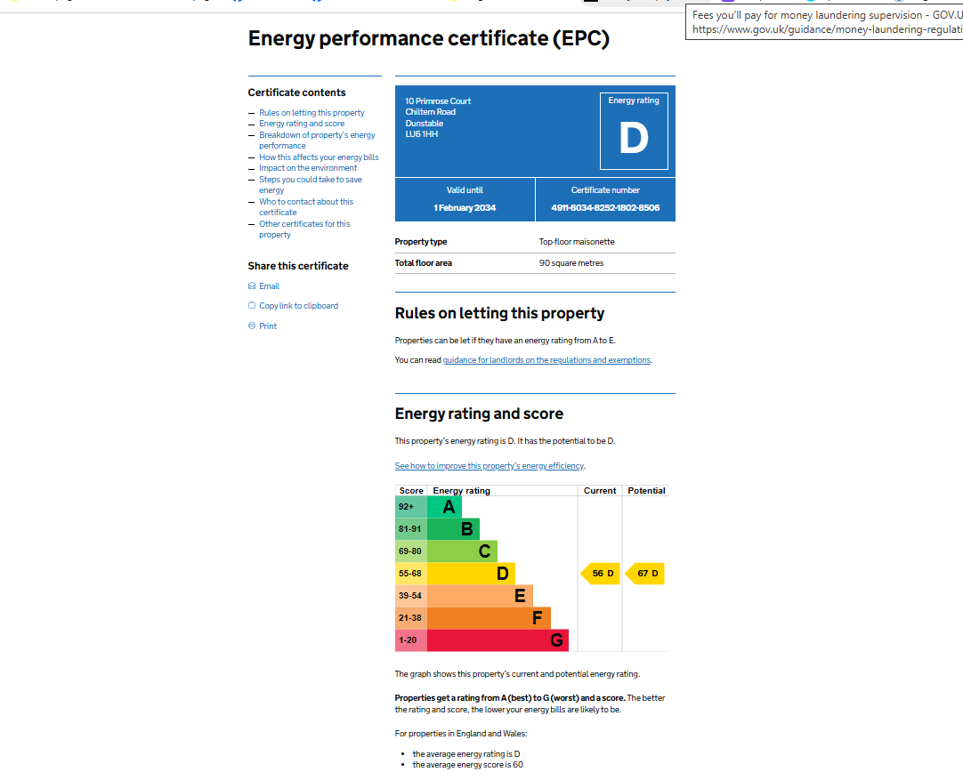The image size is (963, 780).
Task: Open Who to contact about this certificate
Action: (x=306, y=207)
